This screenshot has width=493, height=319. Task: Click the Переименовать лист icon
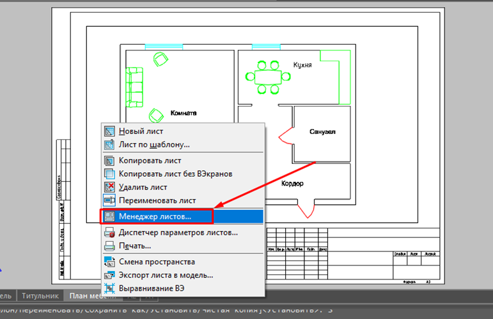tap(109, 200)
